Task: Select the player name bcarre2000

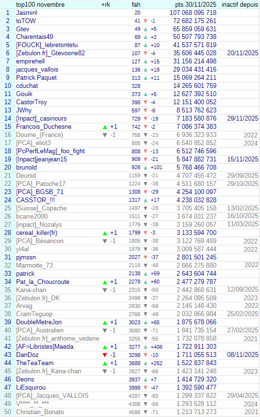Action: tap(32, 217)
